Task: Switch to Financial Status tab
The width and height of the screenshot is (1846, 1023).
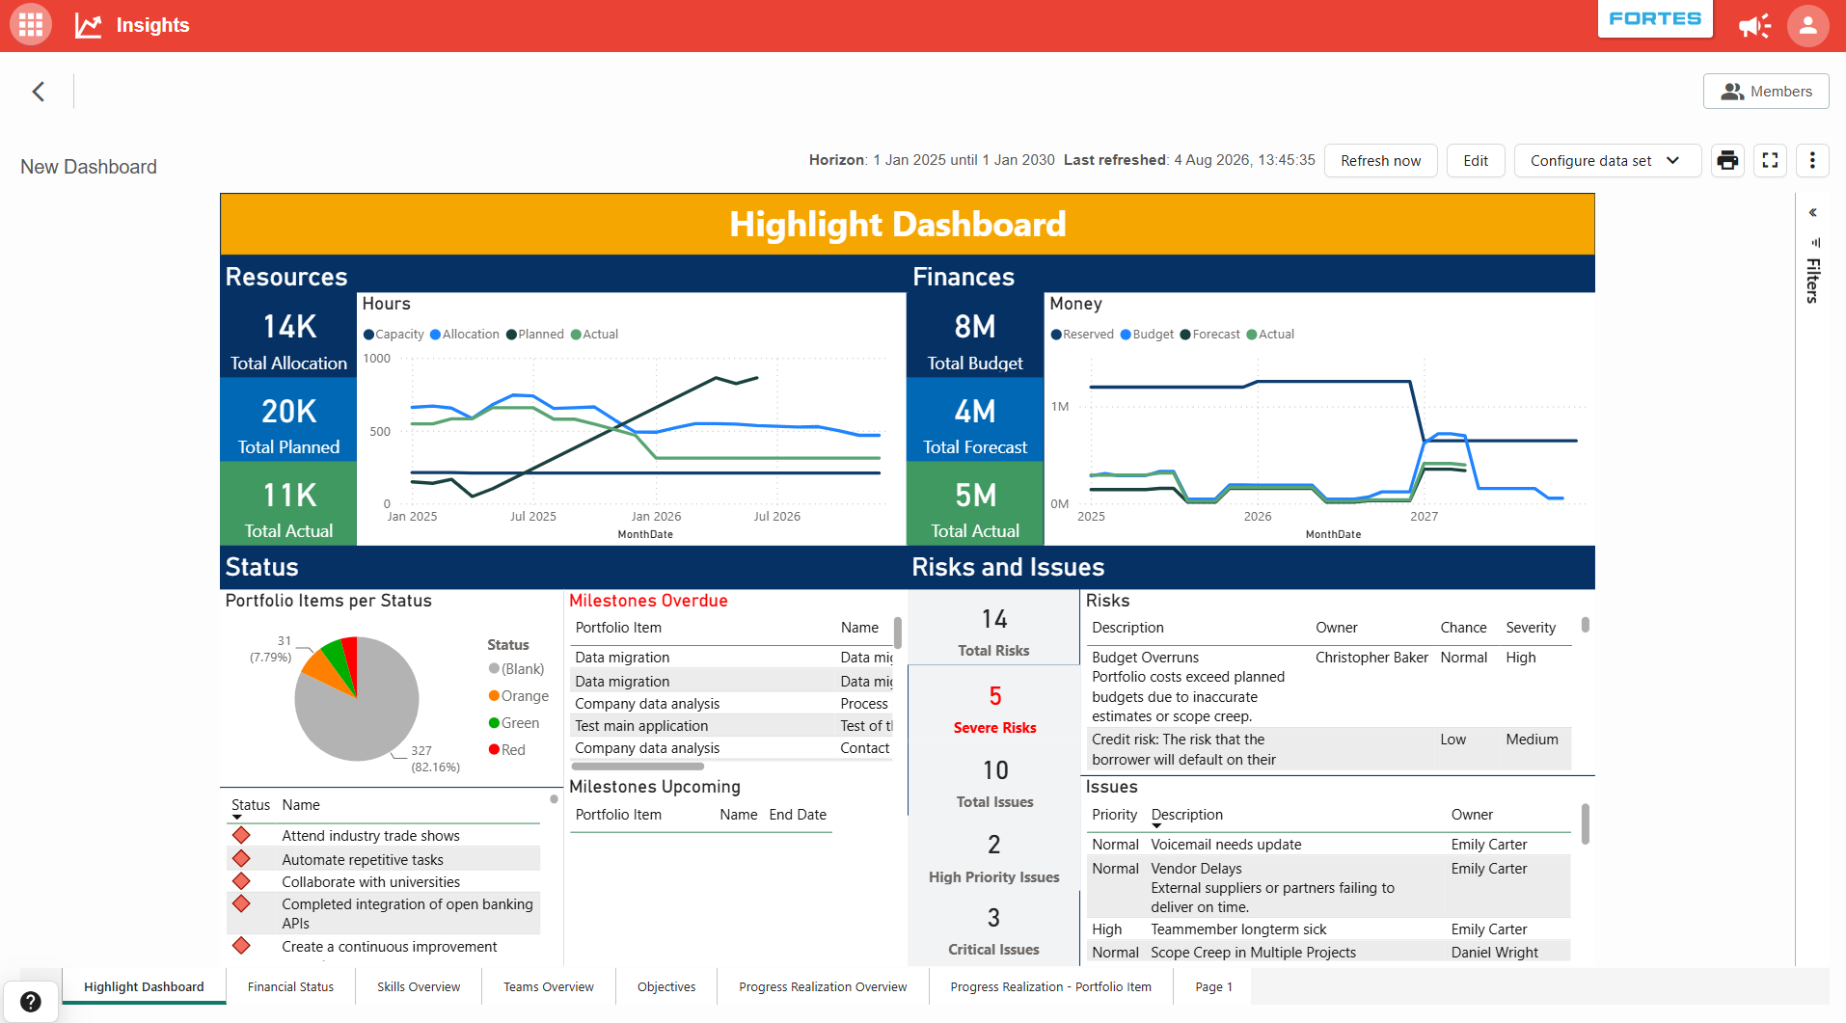Action: coord(290,986)
